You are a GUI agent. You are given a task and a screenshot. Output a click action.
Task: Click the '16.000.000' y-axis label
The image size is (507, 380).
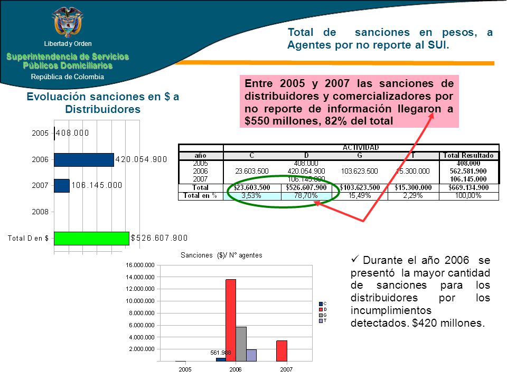pyautogui.click(x=140, y=265)
